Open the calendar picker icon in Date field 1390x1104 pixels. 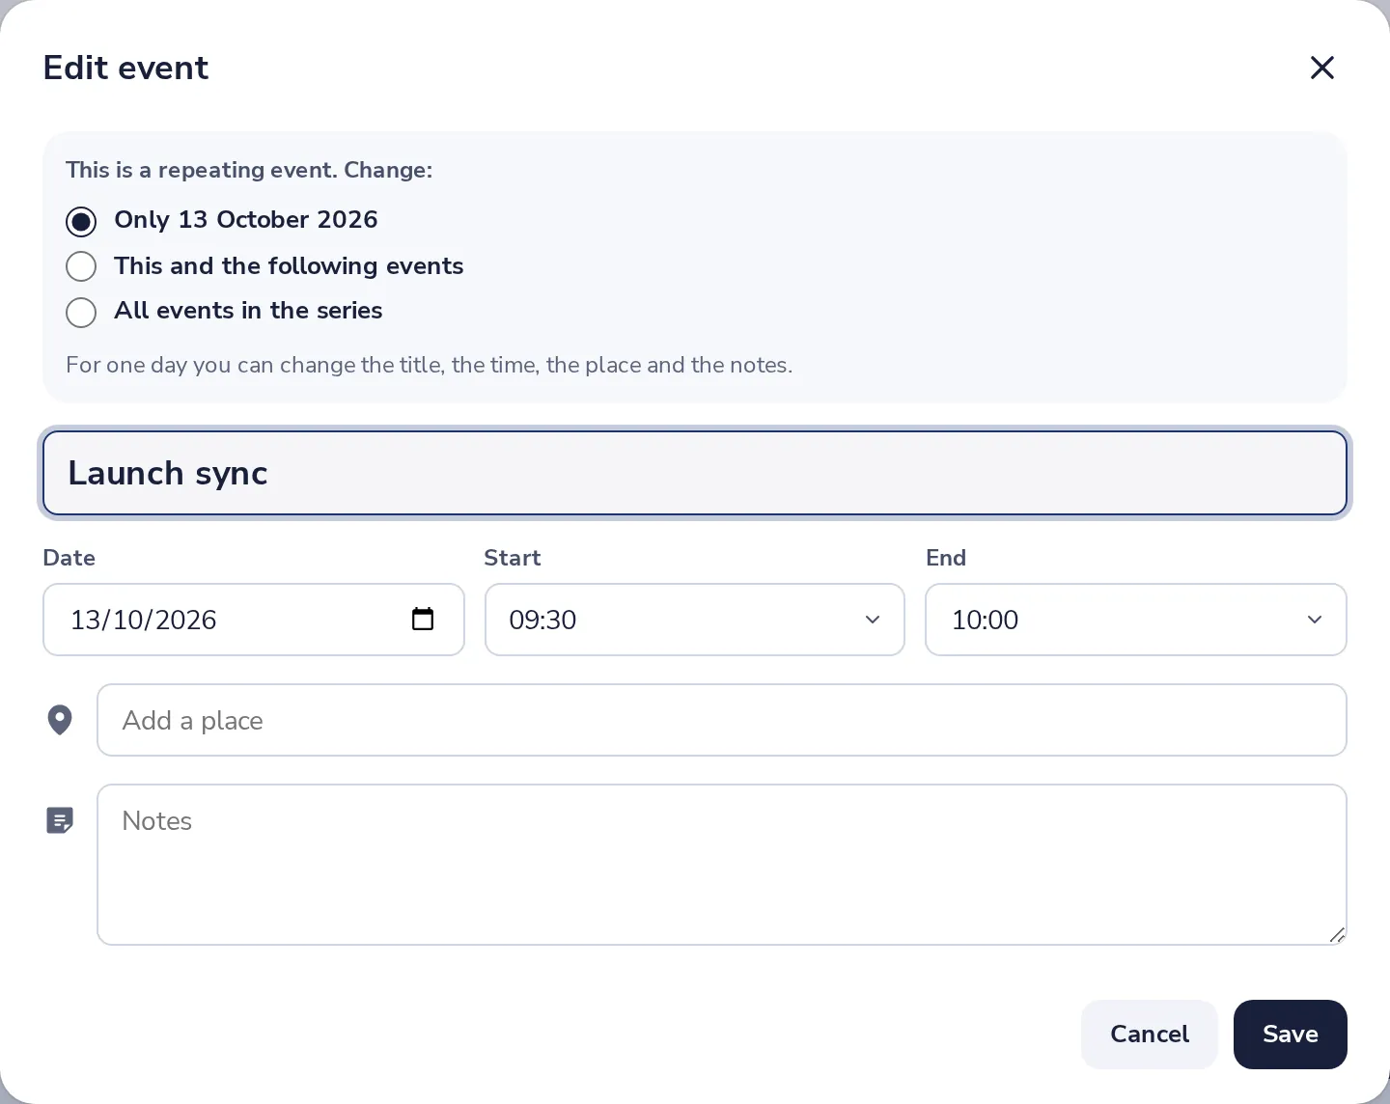click(423, 619)
